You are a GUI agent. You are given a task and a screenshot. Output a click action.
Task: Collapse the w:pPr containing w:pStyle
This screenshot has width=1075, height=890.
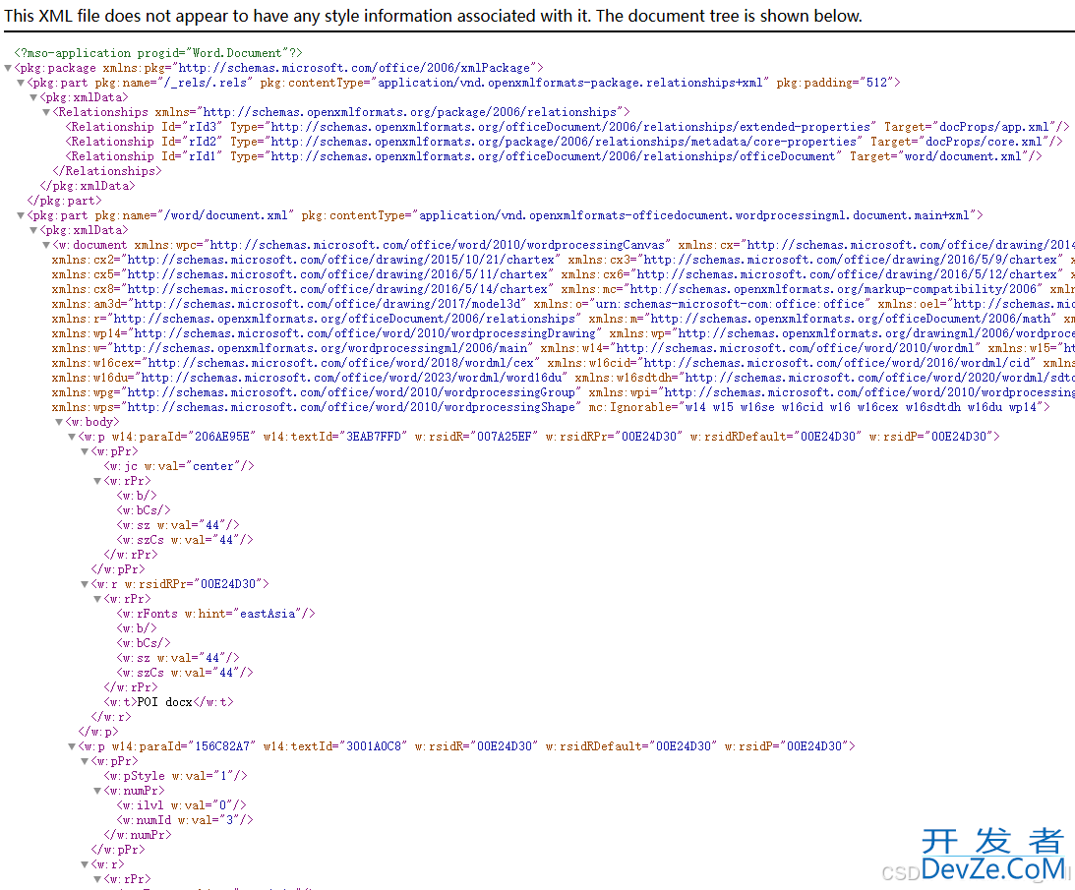(85, 761)
